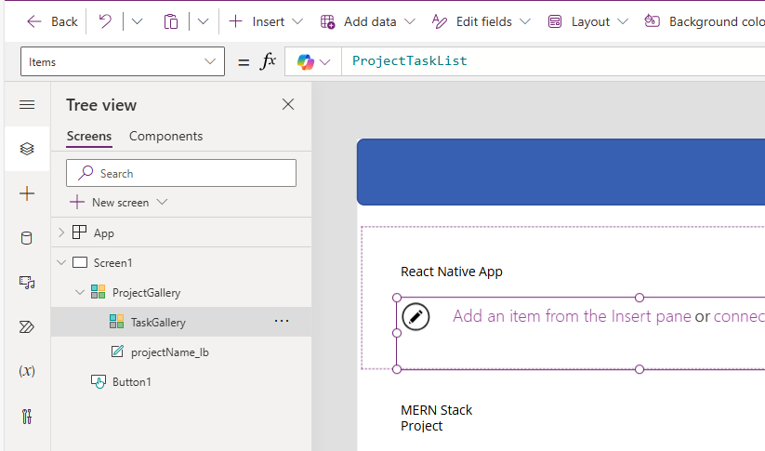
Task: Click the Paste clipboard icon
Action: [x=171, y=21]
